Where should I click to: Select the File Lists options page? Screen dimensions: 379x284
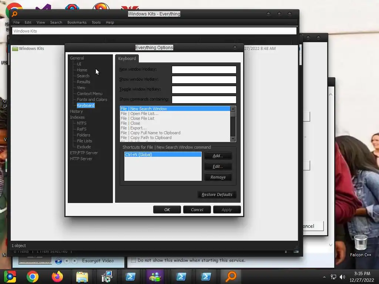[84, 141]
